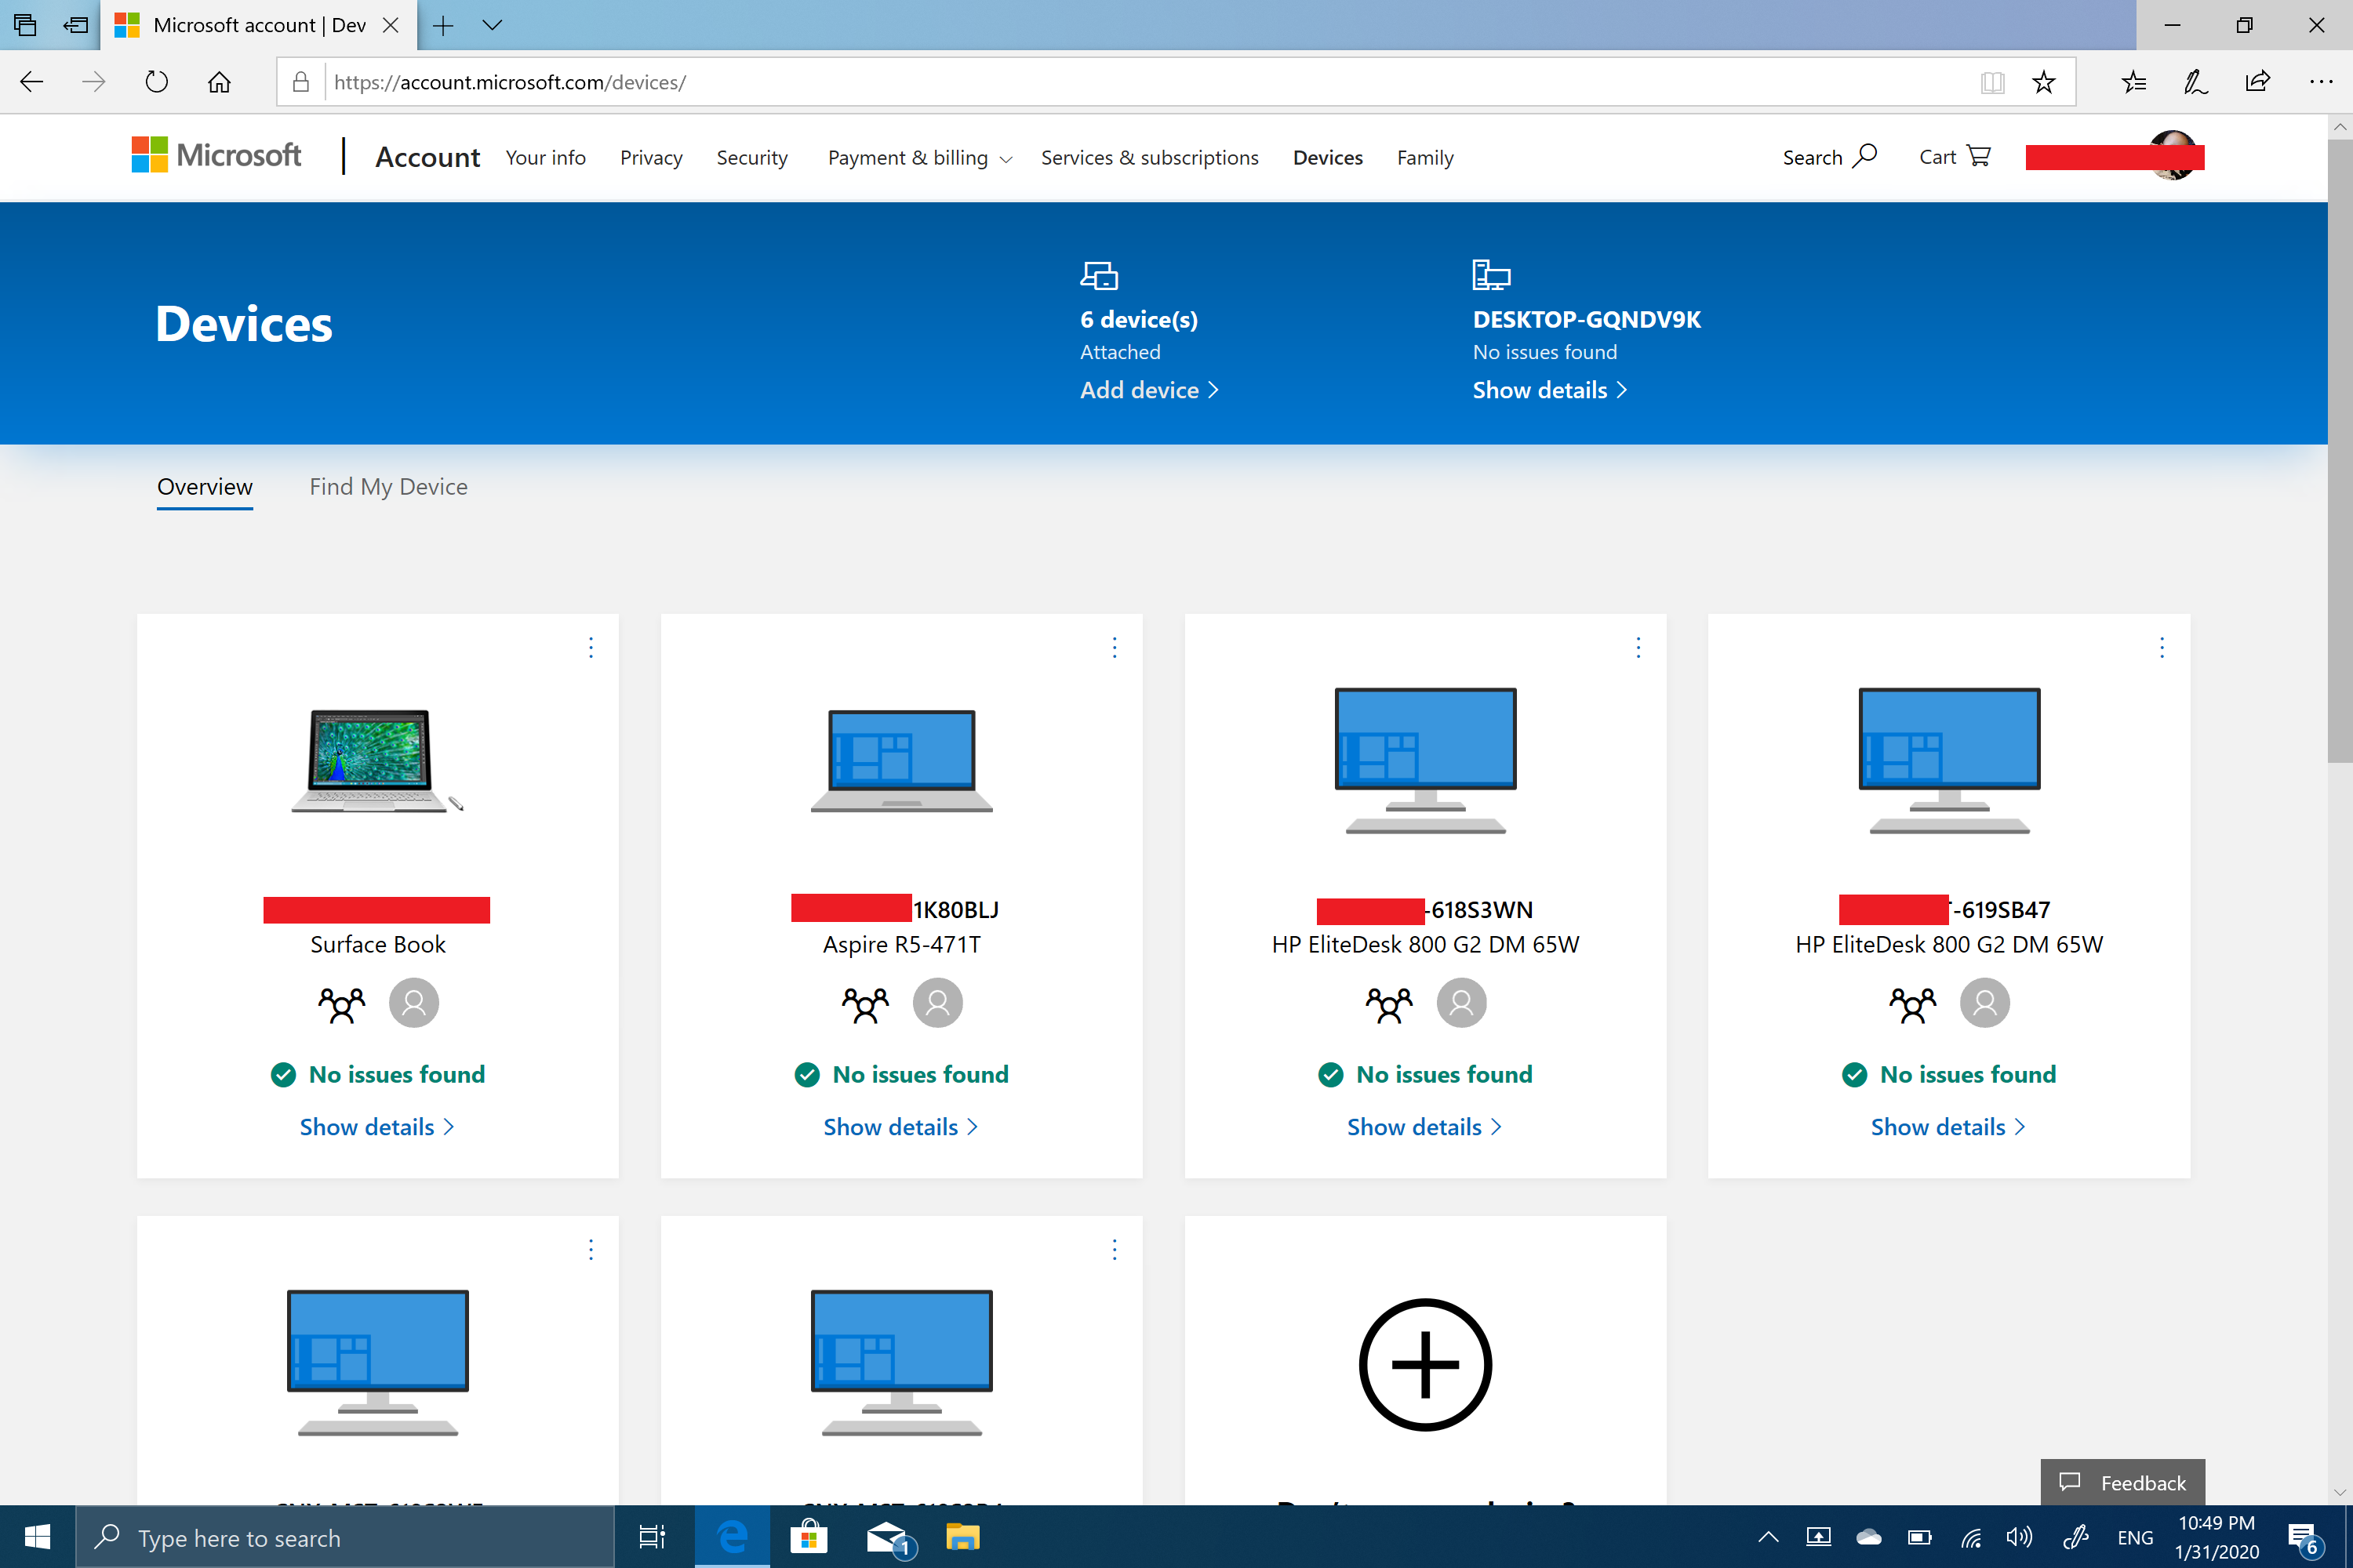Show hidden system tray icons
The height and width of the screenshot is (1568, 2353).
(x=1769, y=1537)
